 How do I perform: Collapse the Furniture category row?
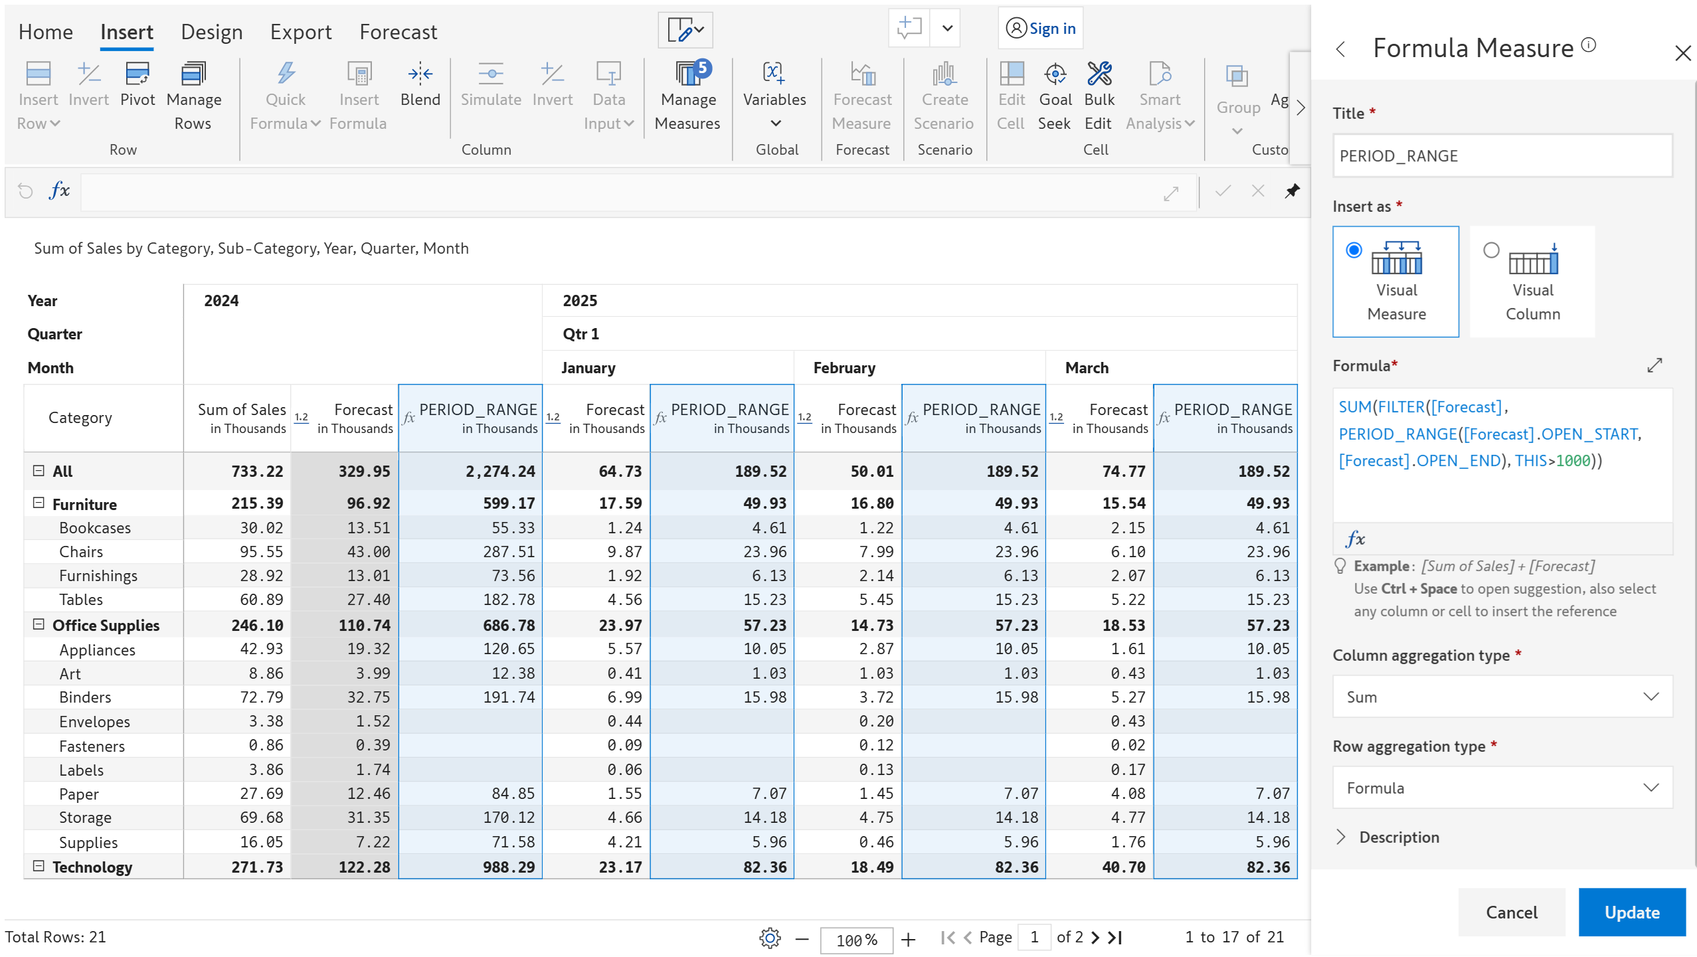39,503
